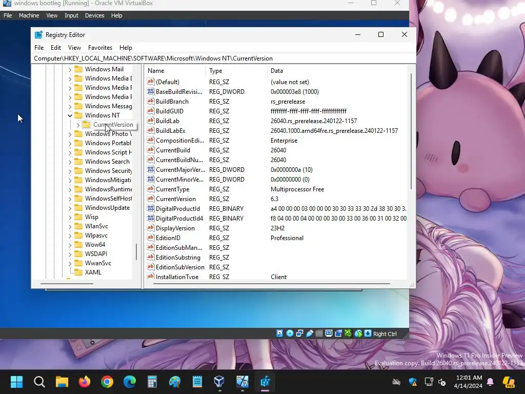
Task: Click the muted volume tray icon
Action: (x=442, y=382)
